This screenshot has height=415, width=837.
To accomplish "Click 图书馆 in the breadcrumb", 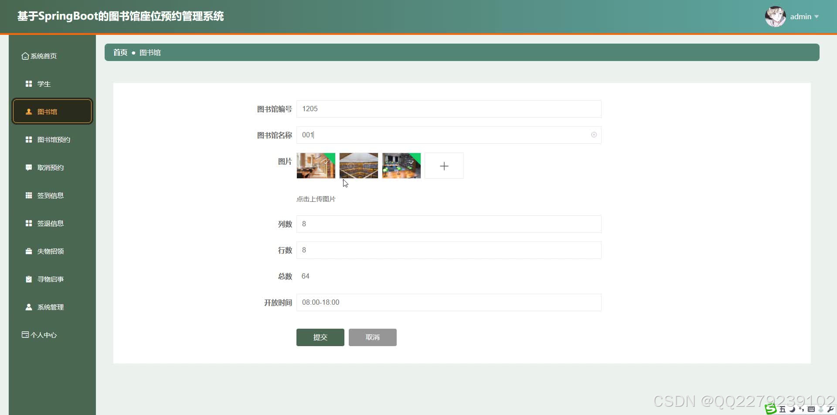I will (150, 52).
